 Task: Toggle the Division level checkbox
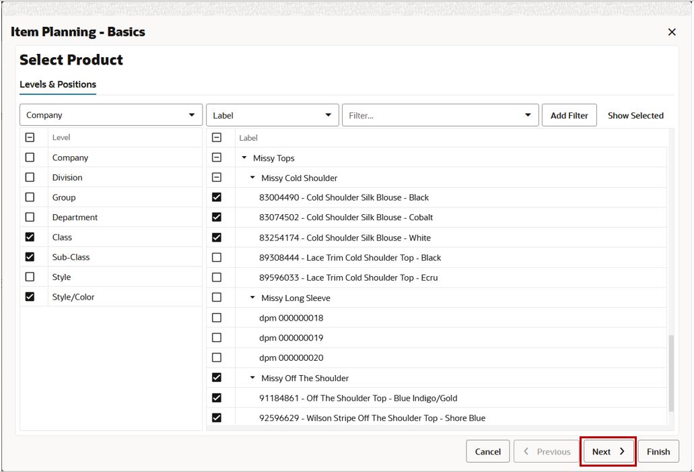point(30,177)
